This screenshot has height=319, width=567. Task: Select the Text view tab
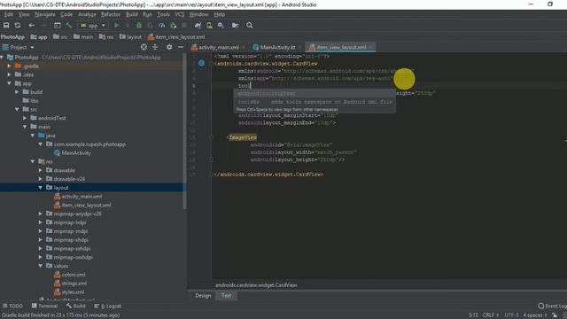point(227,295)
